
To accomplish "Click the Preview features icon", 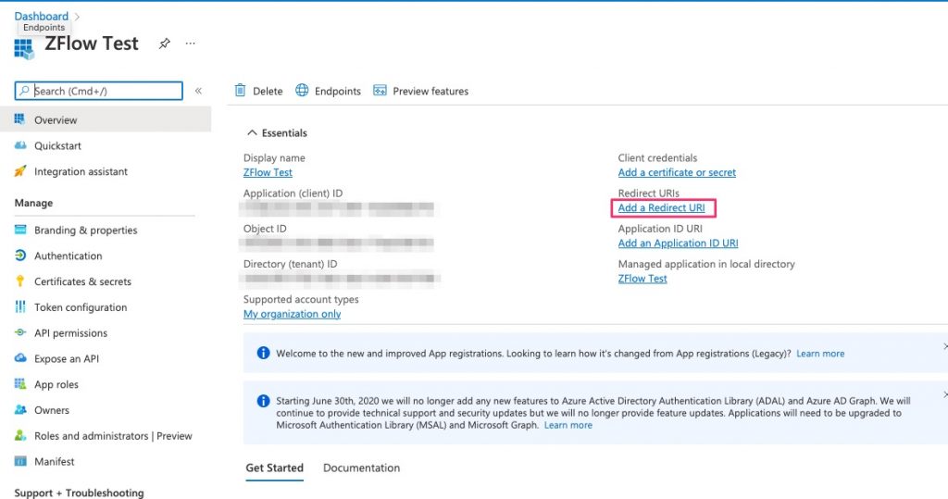I will pyautogui.click(x=380, y=90).
